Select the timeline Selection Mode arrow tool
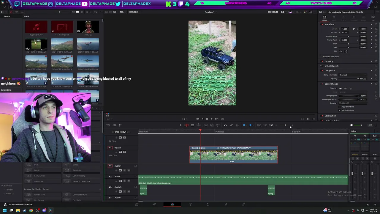Screen dimensions: 380x214 tap(180, 125)
